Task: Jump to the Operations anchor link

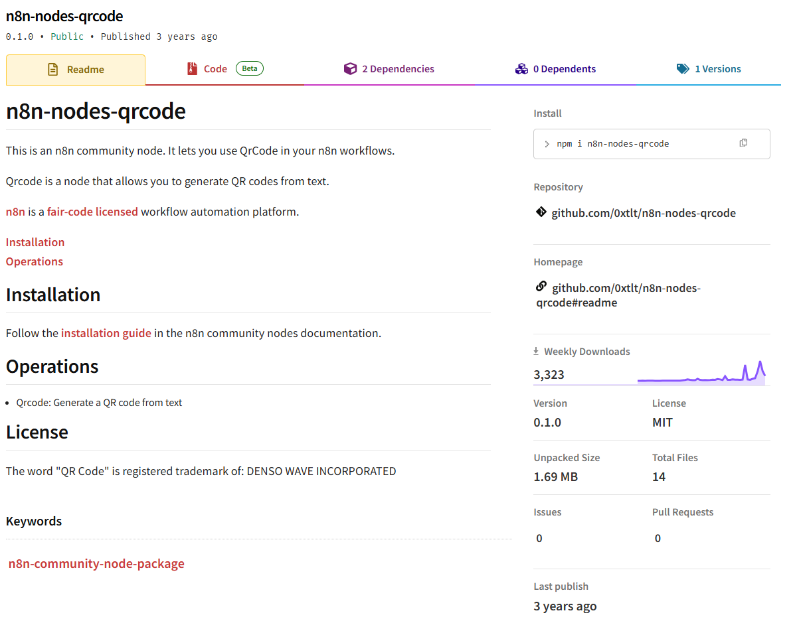Action: (35, 261)
